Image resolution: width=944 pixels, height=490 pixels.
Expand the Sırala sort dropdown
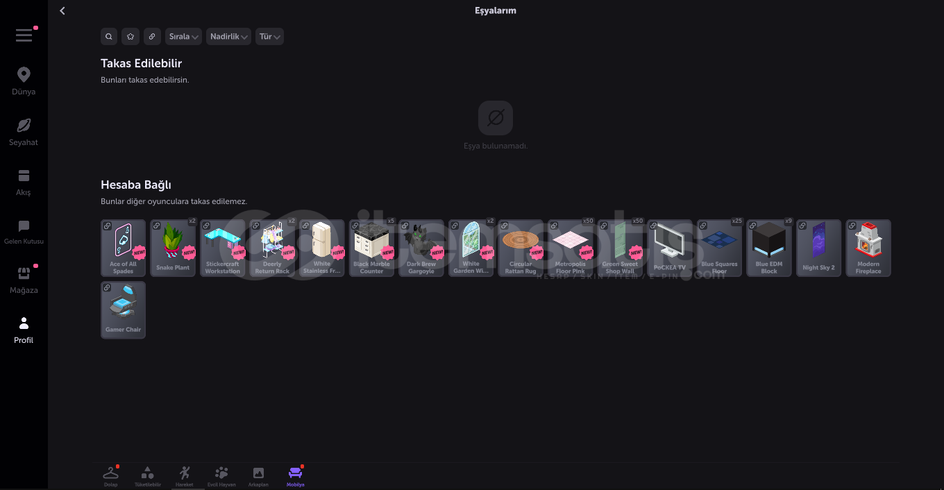tap(184, 37)
